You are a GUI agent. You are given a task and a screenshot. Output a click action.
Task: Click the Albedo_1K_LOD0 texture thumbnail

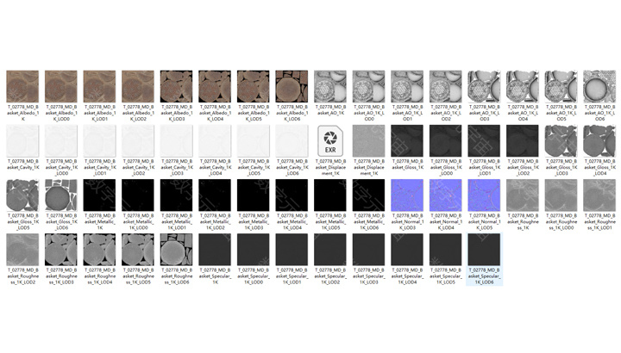[61, 87]
